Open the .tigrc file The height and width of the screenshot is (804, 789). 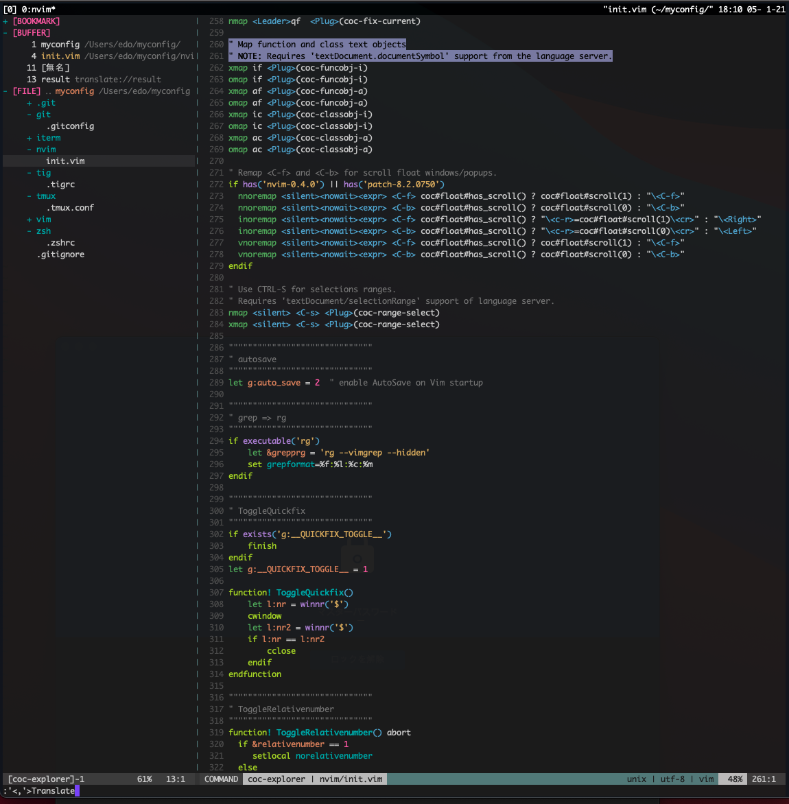tap(60, 185)
